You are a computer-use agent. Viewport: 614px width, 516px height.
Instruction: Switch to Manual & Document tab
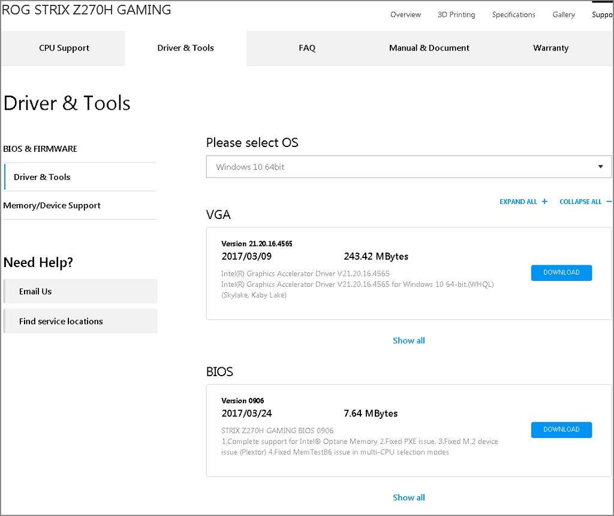tap(429, 48)
